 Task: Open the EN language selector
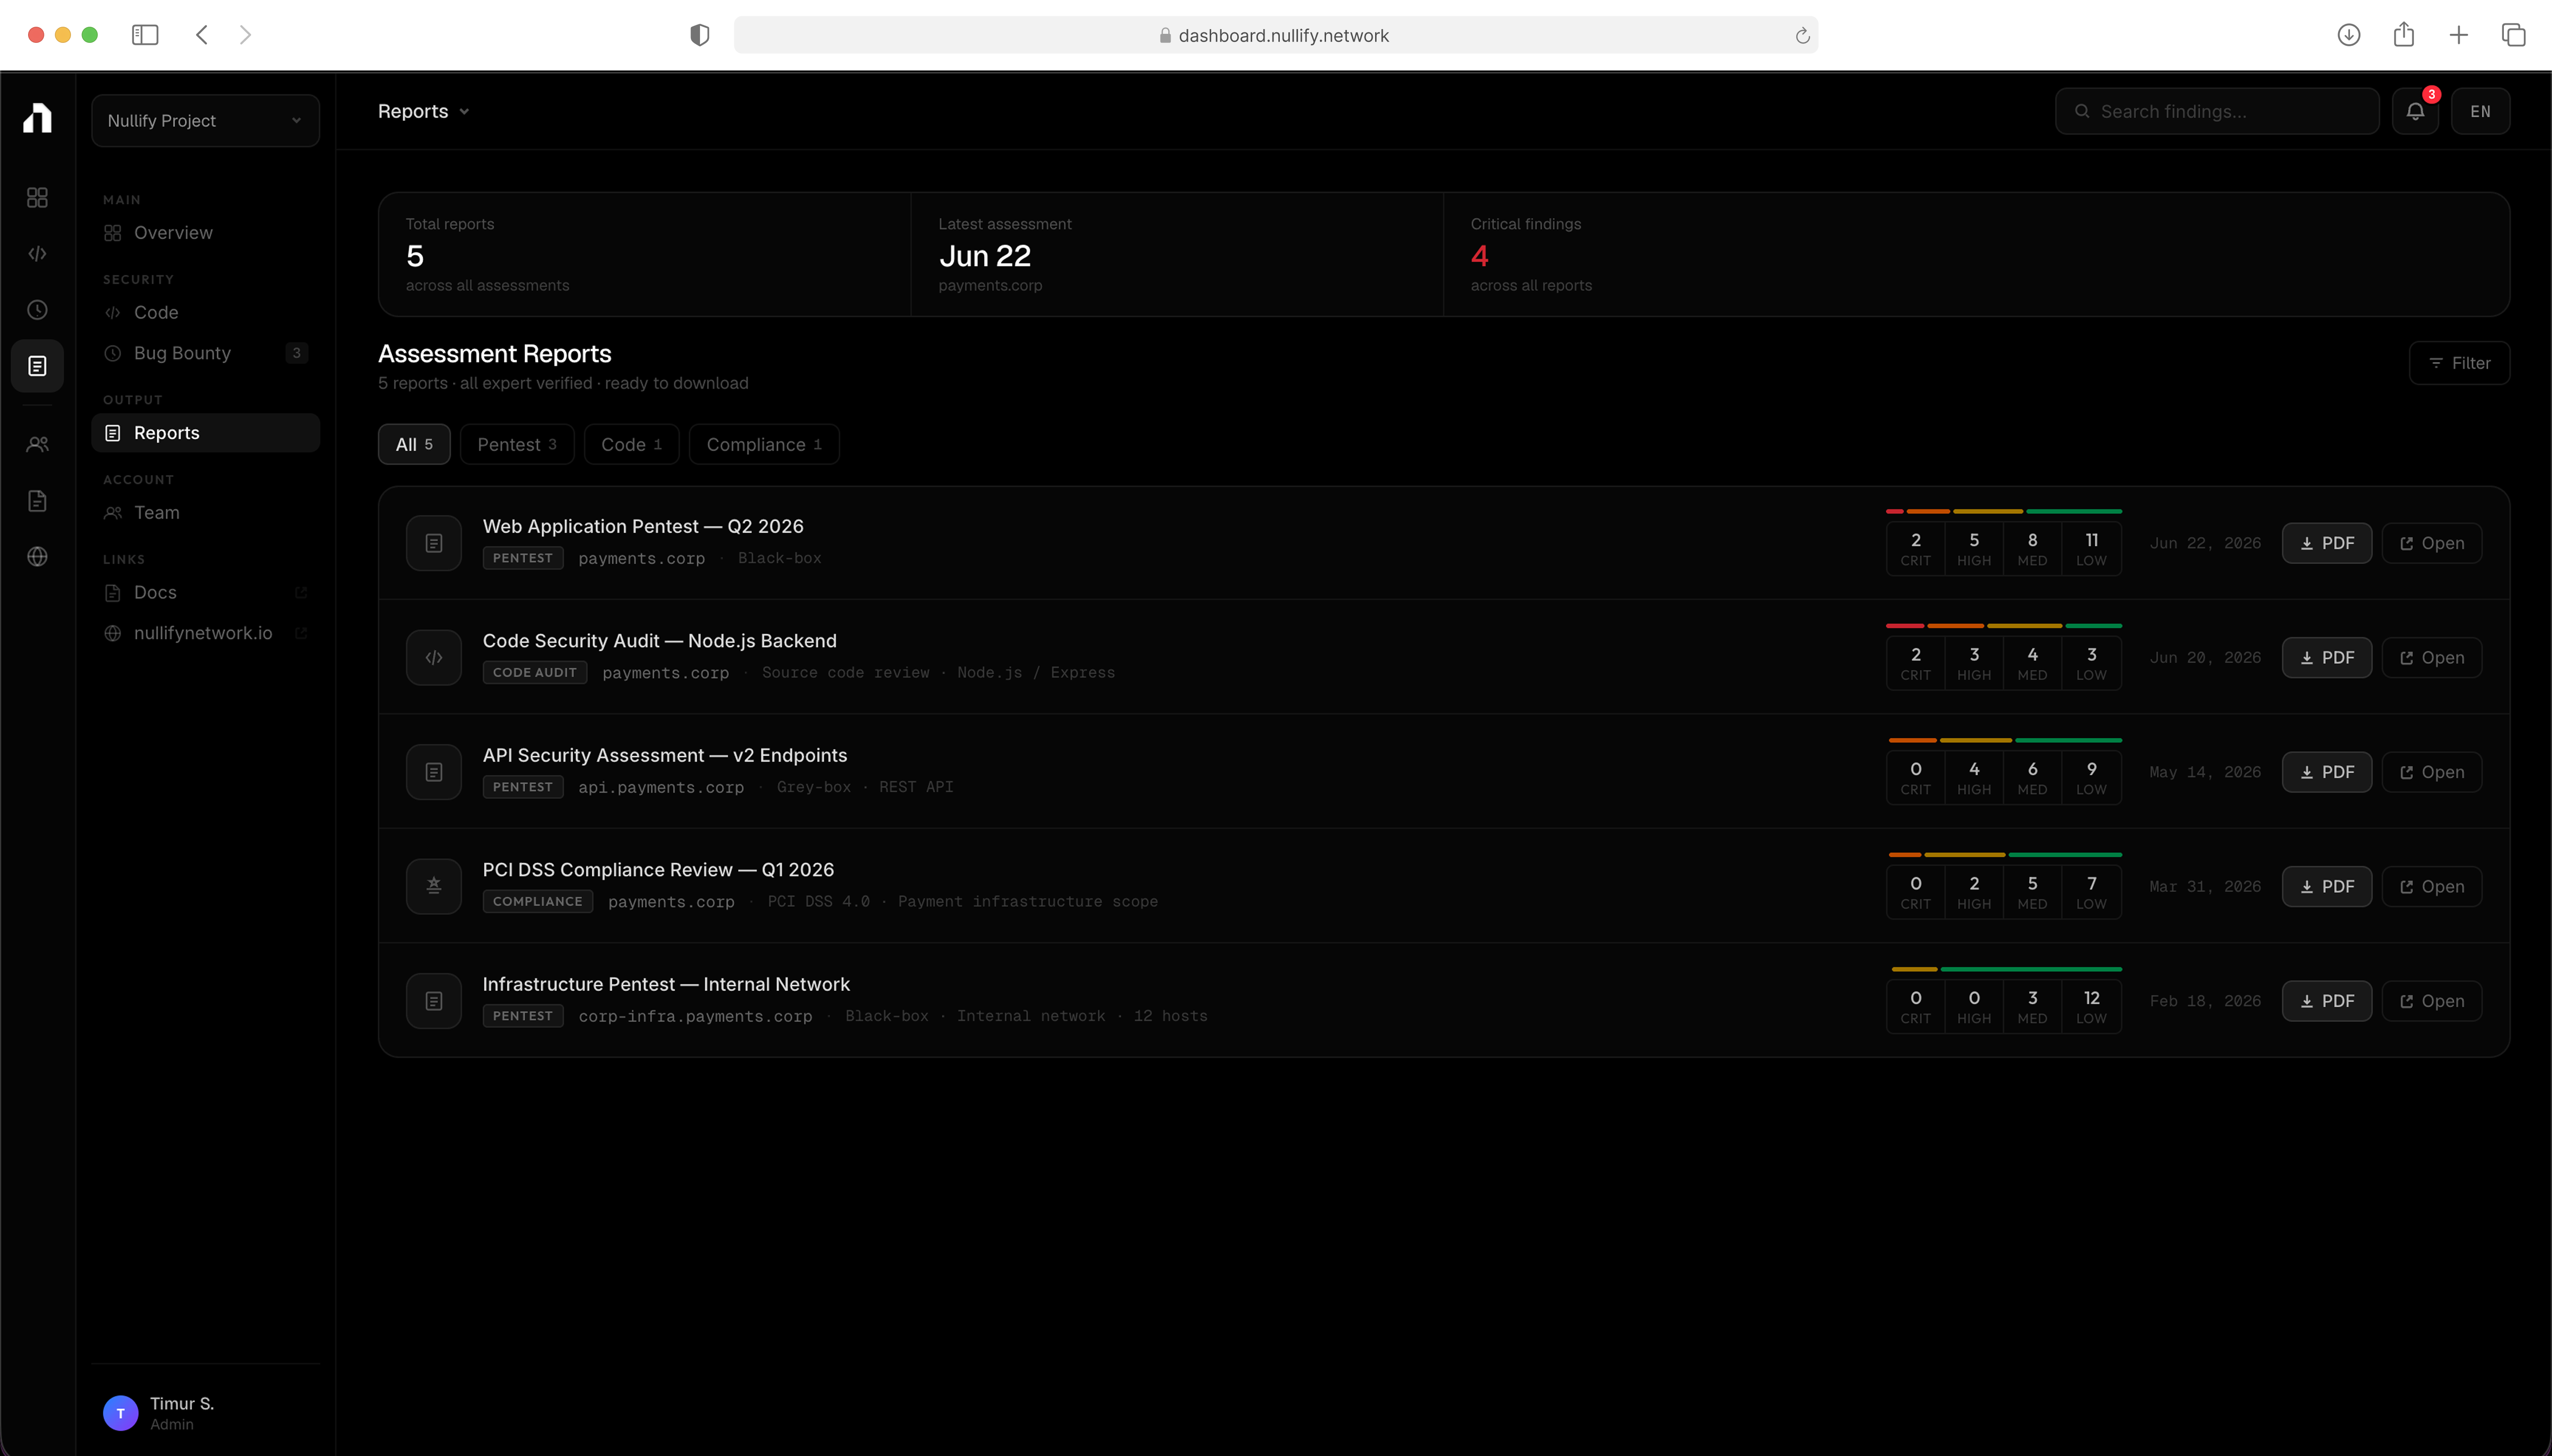coord(2480,111)
